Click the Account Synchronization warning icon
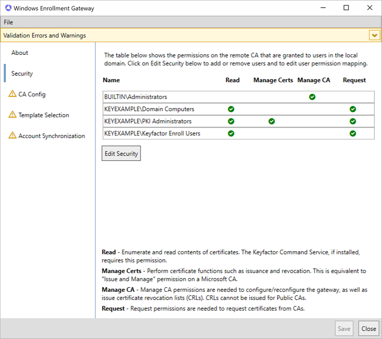382x339 pixels. pos(12,135)
